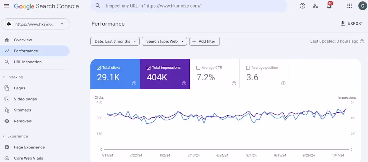
Task: Enable the Average CTR checkbox
Action: pyautogui.click(x=198, y=68)
